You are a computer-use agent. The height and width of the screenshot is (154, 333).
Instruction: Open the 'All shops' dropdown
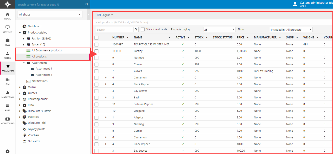point(50,15)
